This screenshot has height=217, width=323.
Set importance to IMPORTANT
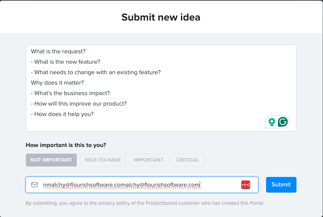click(148, 160)
